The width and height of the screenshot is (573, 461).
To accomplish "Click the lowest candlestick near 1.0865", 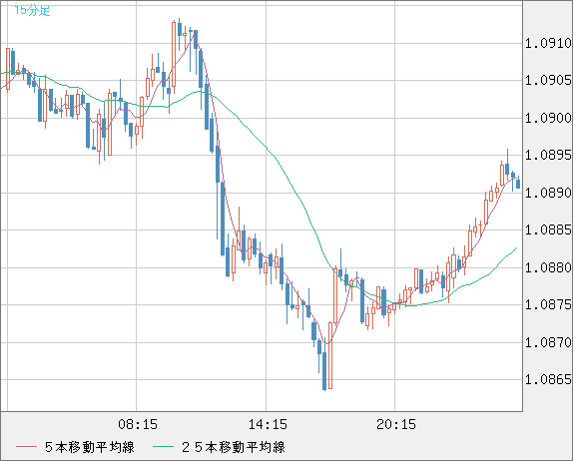I will coord(324,364).
